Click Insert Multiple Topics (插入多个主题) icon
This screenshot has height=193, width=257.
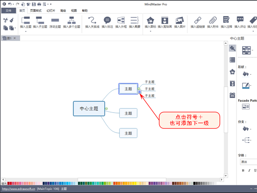tap(72, 20)
